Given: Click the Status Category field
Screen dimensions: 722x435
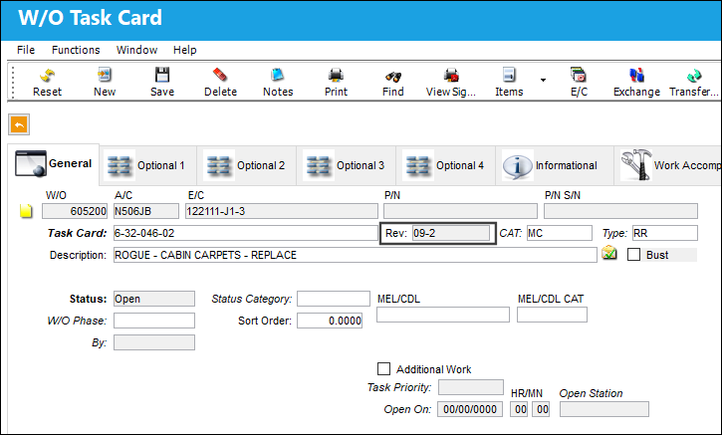Looking at the screenshot, I should (x=334, y=299).
